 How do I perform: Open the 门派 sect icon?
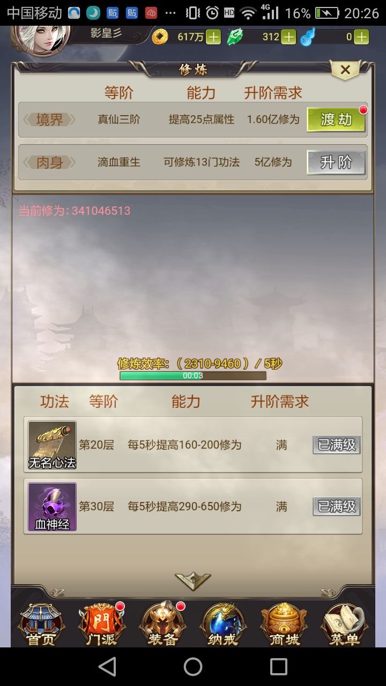(x=102, y=624)
